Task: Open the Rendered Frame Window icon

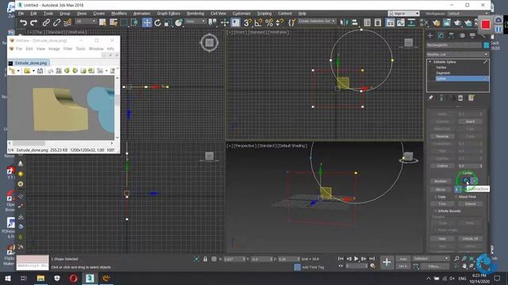Action: [447, 23]
